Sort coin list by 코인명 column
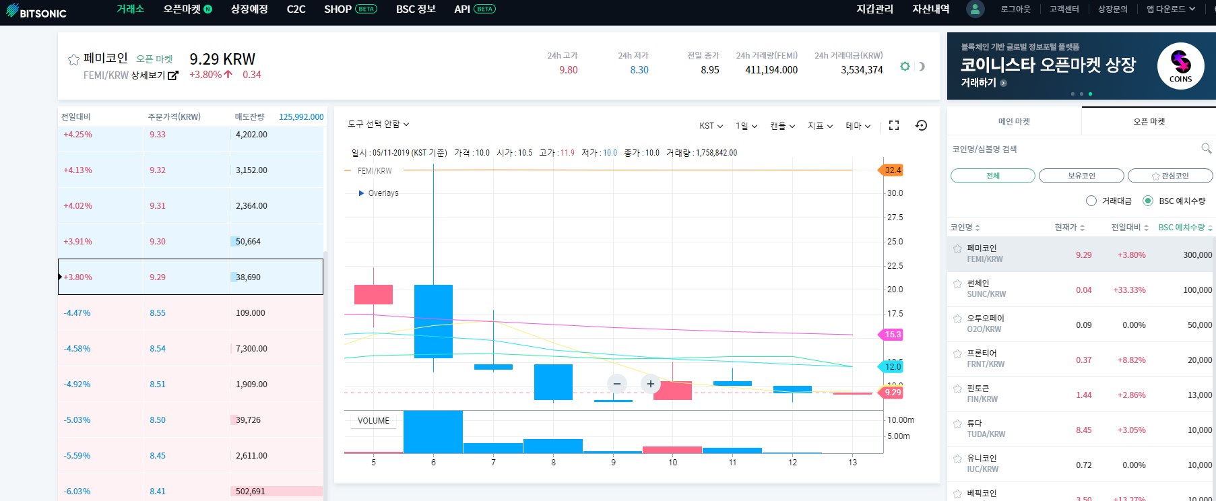This screenshot has height=501, width=1216. [965, 228]
